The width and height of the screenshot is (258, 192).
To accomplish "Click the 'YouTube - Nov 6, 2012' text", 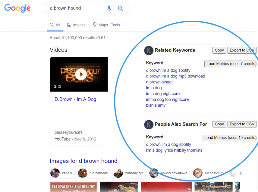I will (76, 139).
